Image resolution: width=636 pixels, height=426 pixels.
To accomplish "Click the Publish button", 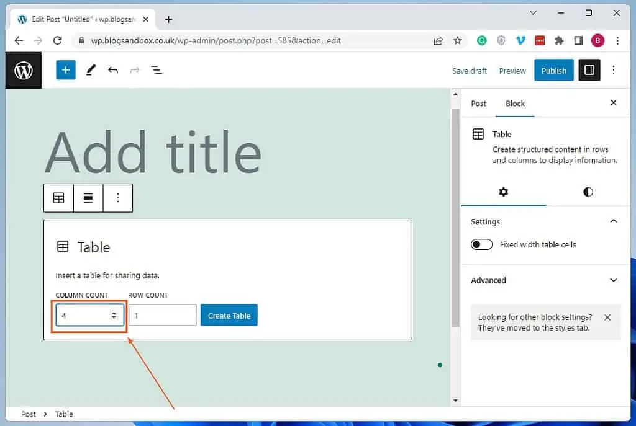I will 553,71.
